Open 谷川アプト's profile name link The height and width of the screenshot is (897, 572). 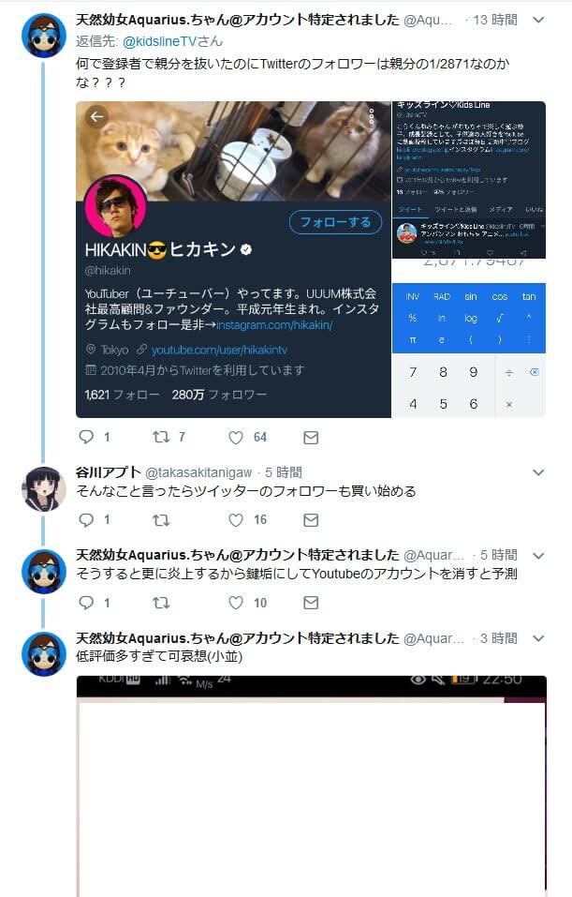[108, 472]
